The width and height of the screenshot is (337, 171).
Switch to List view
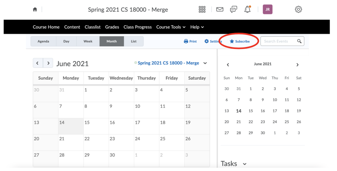134,41
